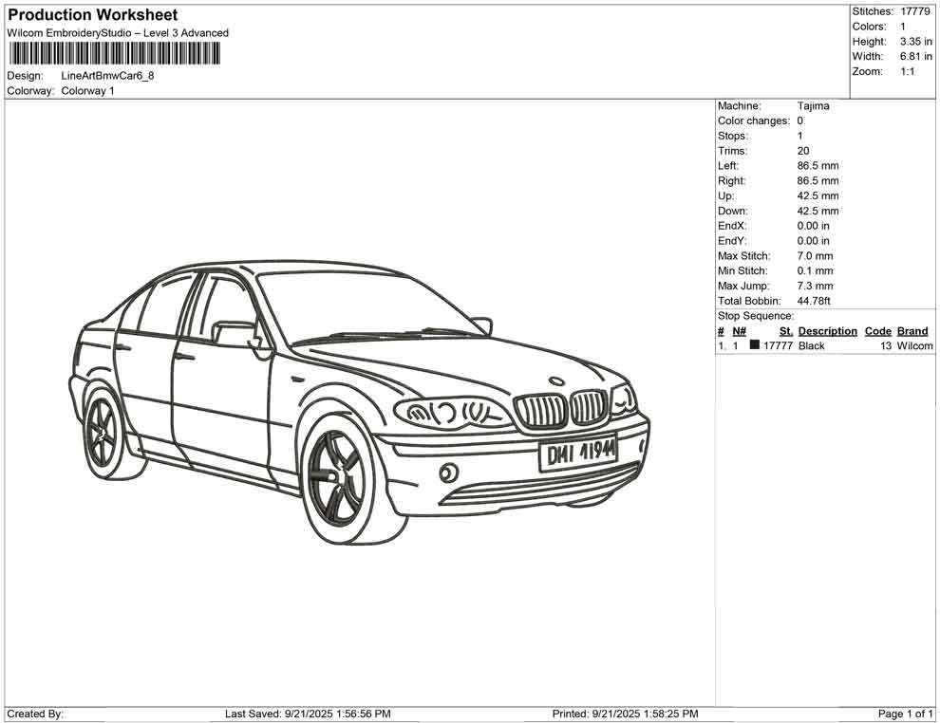Click the Up value 42.5 mm
Image resolution: width=940 pixels, height=723 pixels.
(x=818, y=195)
